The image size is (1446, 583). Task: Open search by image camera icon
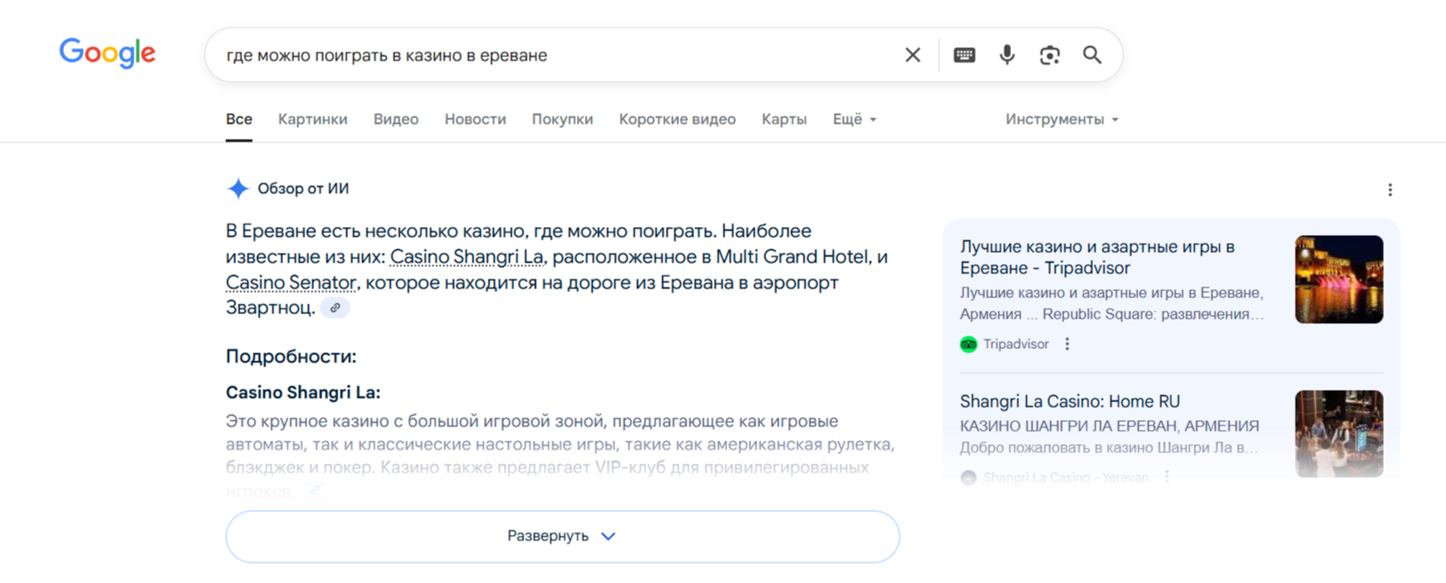coord(1050,55)
